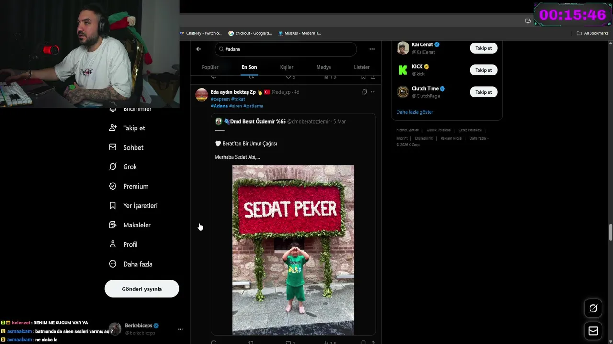Follow KICK with Takip et

click(483, 70)
